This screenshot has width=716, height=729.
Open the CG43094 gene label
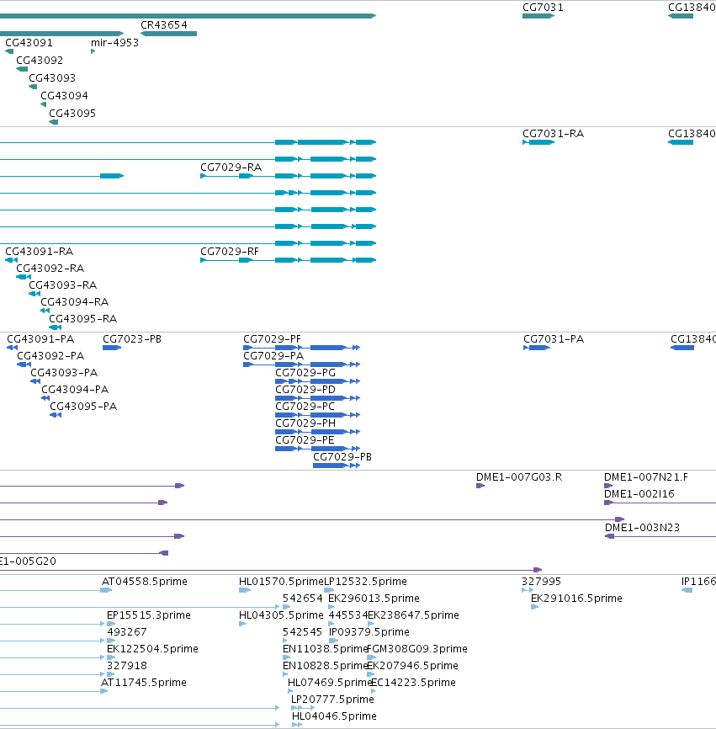64,96
